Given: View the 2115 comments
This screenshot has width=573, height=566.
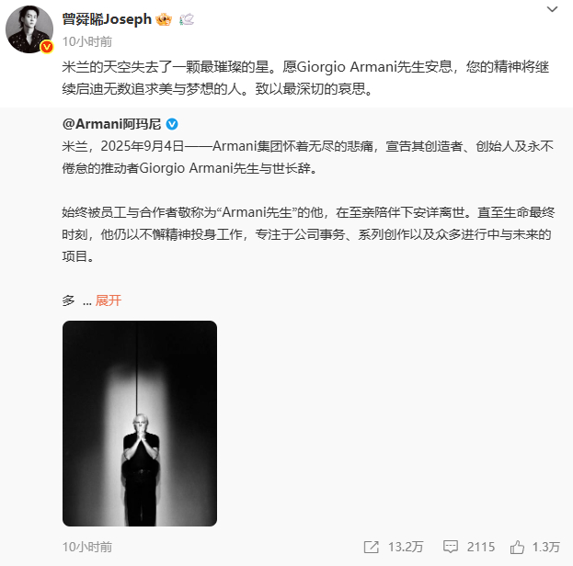Looking at the screenshot, I should (x=480, y=547).
